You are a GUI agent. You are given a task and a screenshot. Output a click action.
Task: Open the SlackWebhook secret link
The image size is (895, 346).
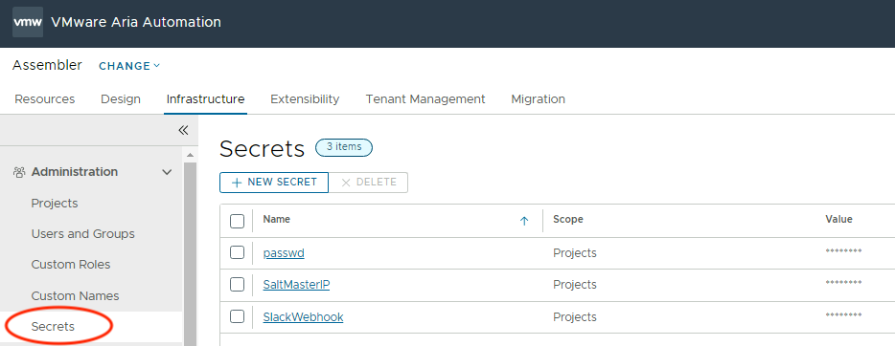tap(303, 317)
